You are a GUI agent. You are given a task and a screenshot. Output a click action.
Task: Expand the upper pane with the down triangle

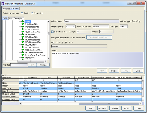point(5,75)
